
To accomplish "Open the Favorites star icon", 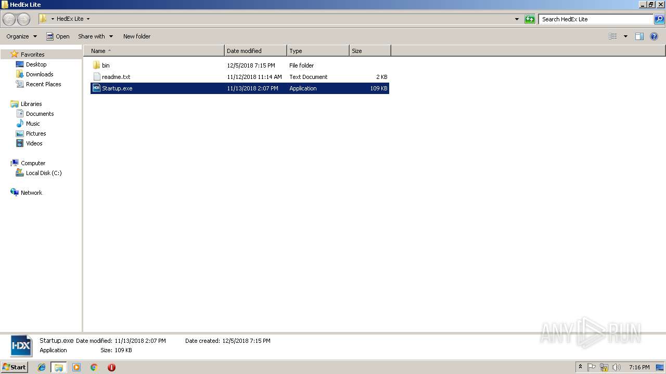I will (x=15, y=54).
